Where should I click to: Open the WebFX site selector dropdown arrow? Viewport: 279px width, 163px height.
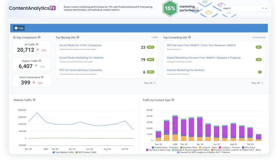(x=266, y=9)
